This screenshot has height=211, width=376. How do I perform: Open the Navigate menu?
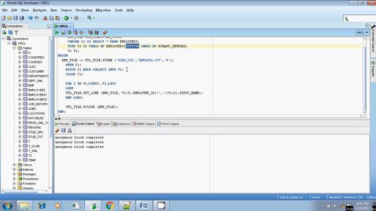(x=39, y=11)
